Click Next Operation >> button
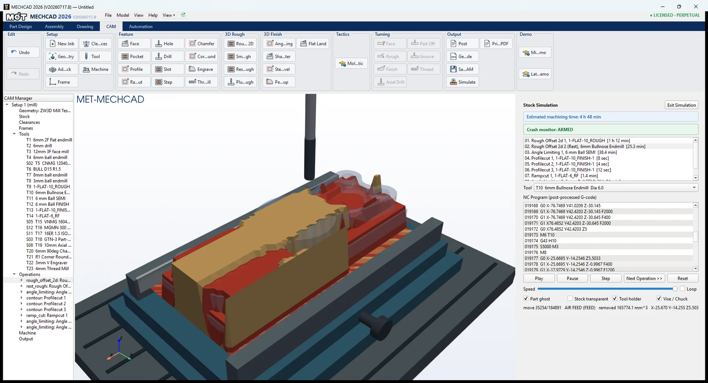The width and height of the screenshot is (708, 383). click(644, 278)
